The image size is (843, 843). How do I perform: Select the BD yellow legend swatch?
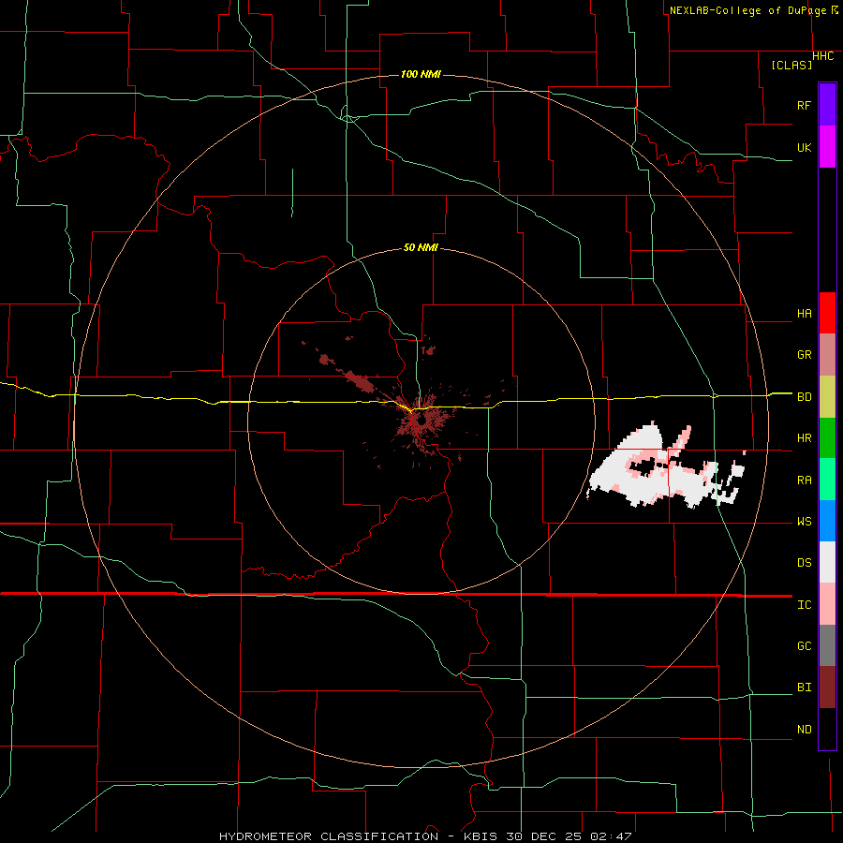pyautogui.click(x=827, y=397)
